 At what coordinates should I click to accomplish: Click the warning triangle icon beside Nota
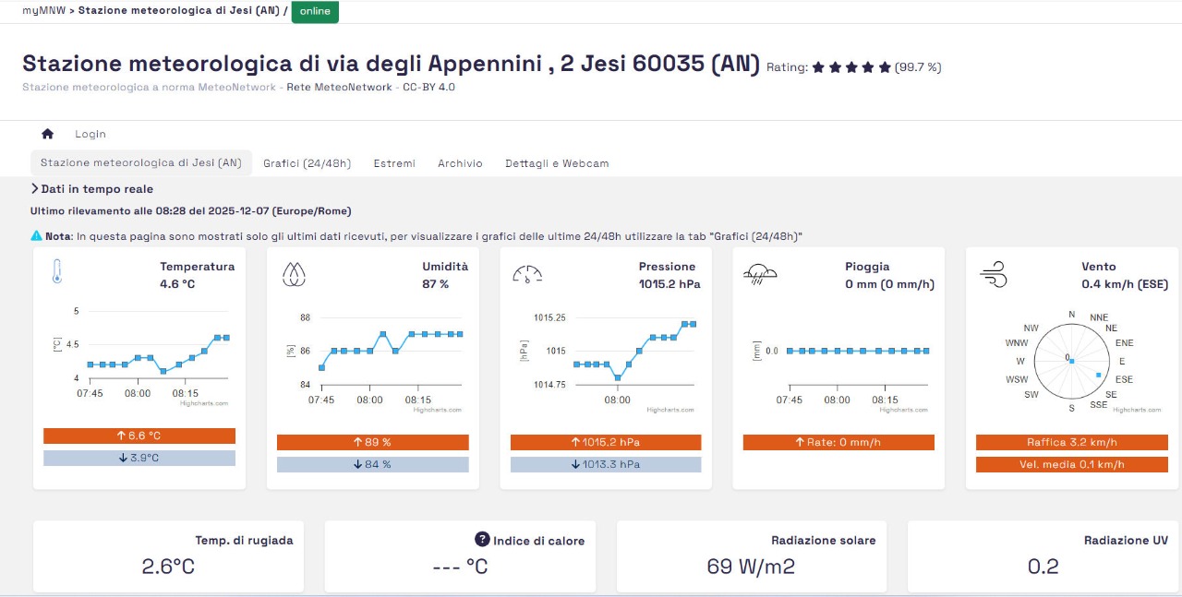coord(37,236)
